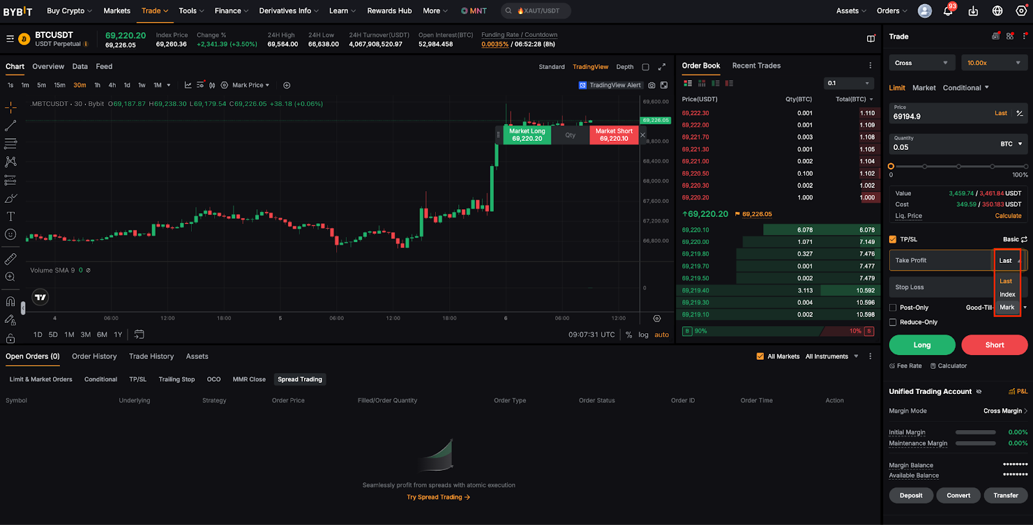Select the zoom in tool
The width and height of the screenshot is (1033, 525).
pos(11,277)
